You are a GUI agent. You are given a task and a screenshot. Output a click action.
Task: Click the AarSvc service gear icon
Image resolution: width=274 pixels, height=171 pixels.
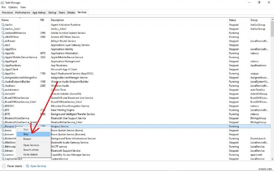(x=3, y=25)
